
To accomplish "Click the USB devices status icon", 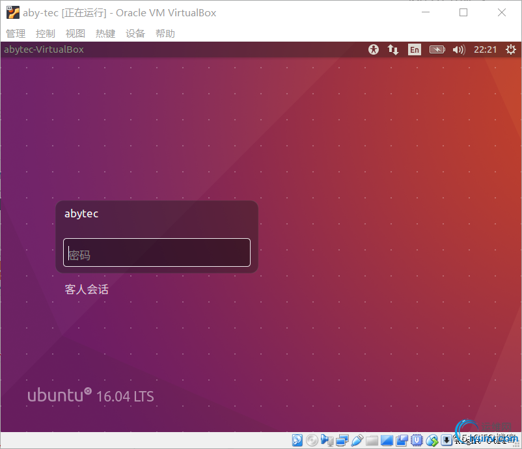I will click(x=357, y=440).
